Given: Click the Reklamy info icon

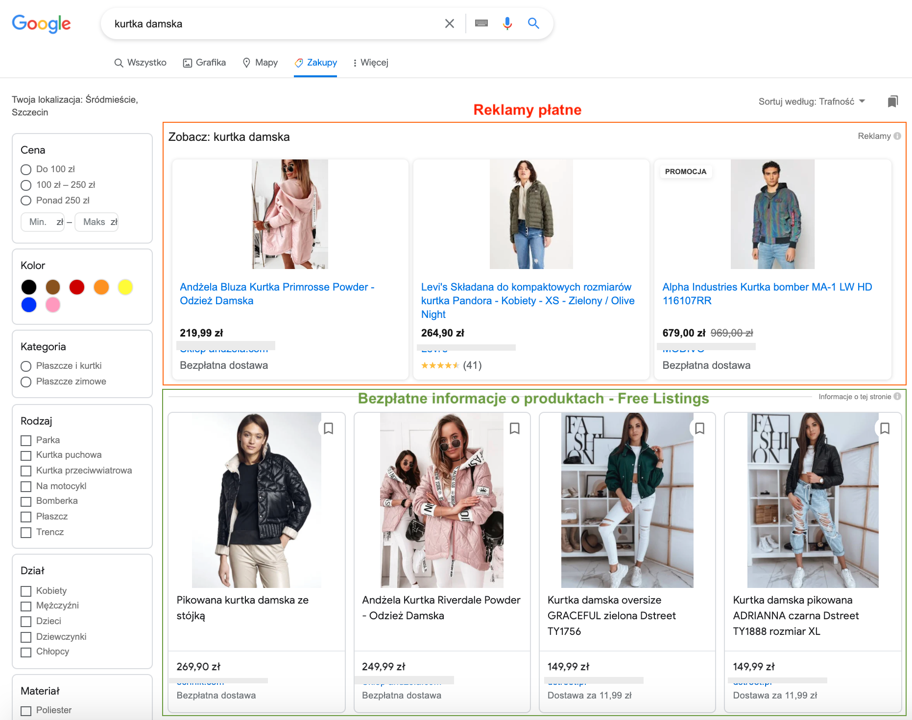Looking at the screenshot, I should point(897,136).
